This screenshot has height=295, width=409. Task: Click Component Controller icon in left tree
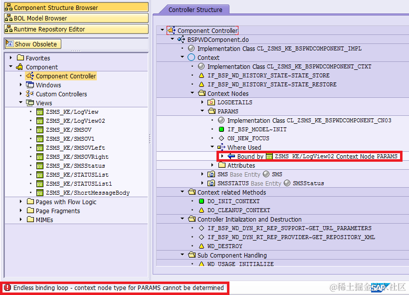coord(30,76)
